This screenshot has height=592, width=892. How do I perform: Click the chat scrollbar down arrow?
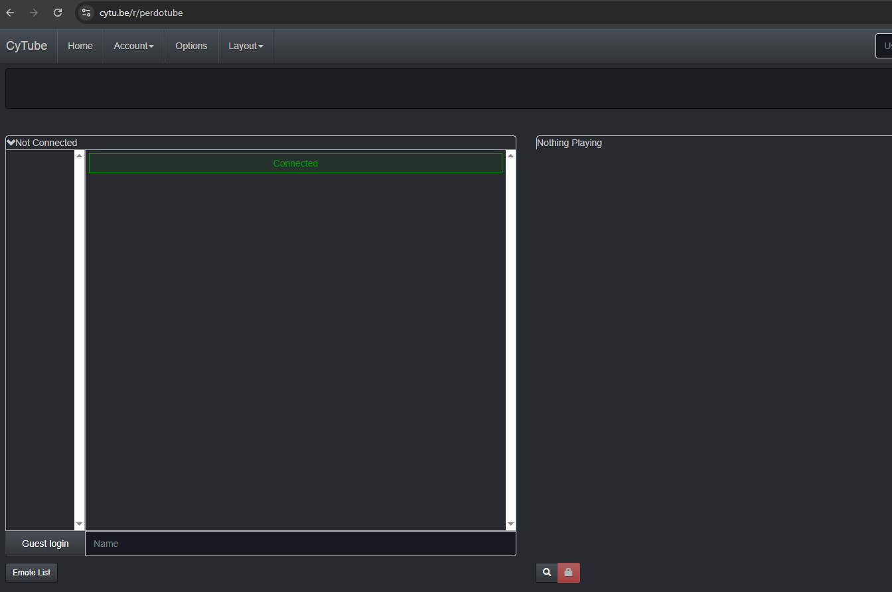point(510,524)
